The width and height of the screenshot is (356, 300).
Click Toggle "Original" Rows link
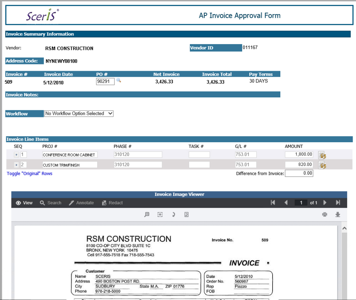pos(30,173)
